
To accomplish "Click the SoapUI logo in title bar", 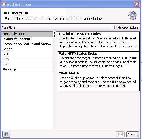I will 4,4.
